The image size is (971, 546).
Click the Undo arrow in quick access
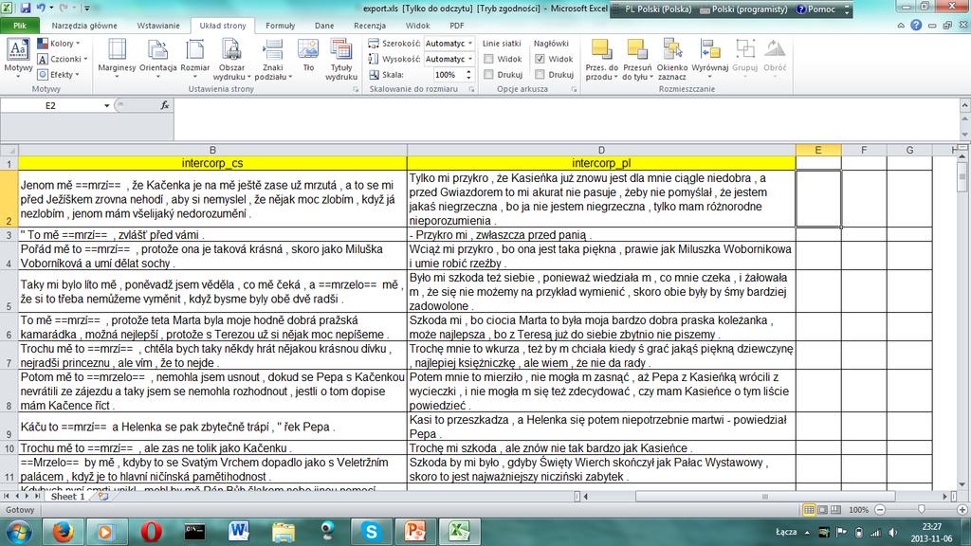pyautogui.click(x=41, y=8)
